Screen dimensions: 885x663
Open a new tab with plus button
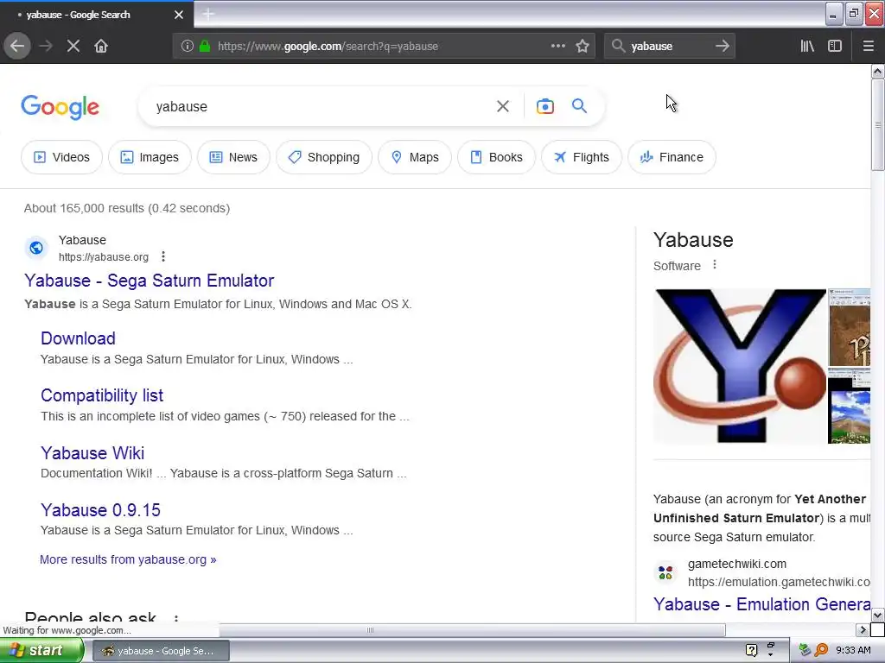[208, 14]
